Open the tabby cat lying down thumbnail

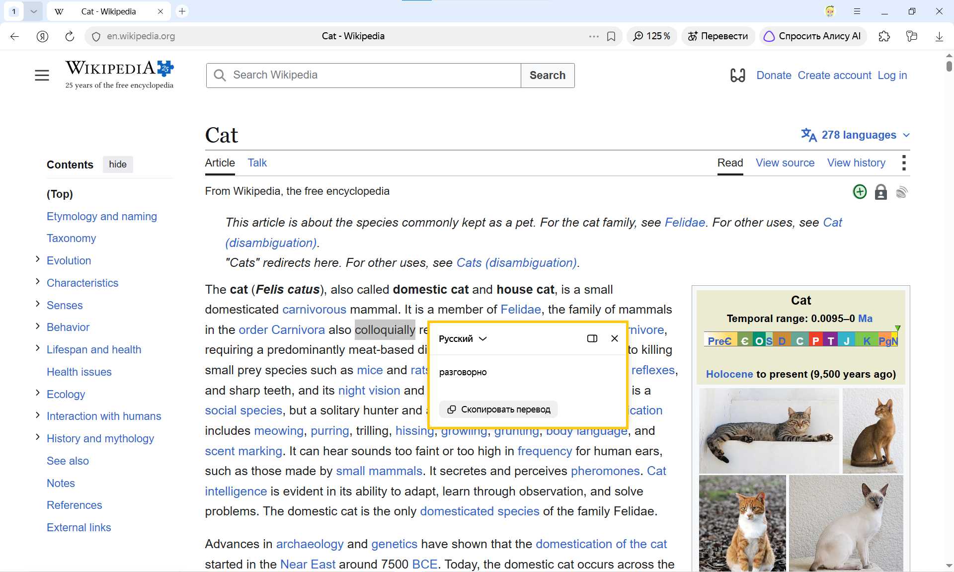click(x=769, y=430)
